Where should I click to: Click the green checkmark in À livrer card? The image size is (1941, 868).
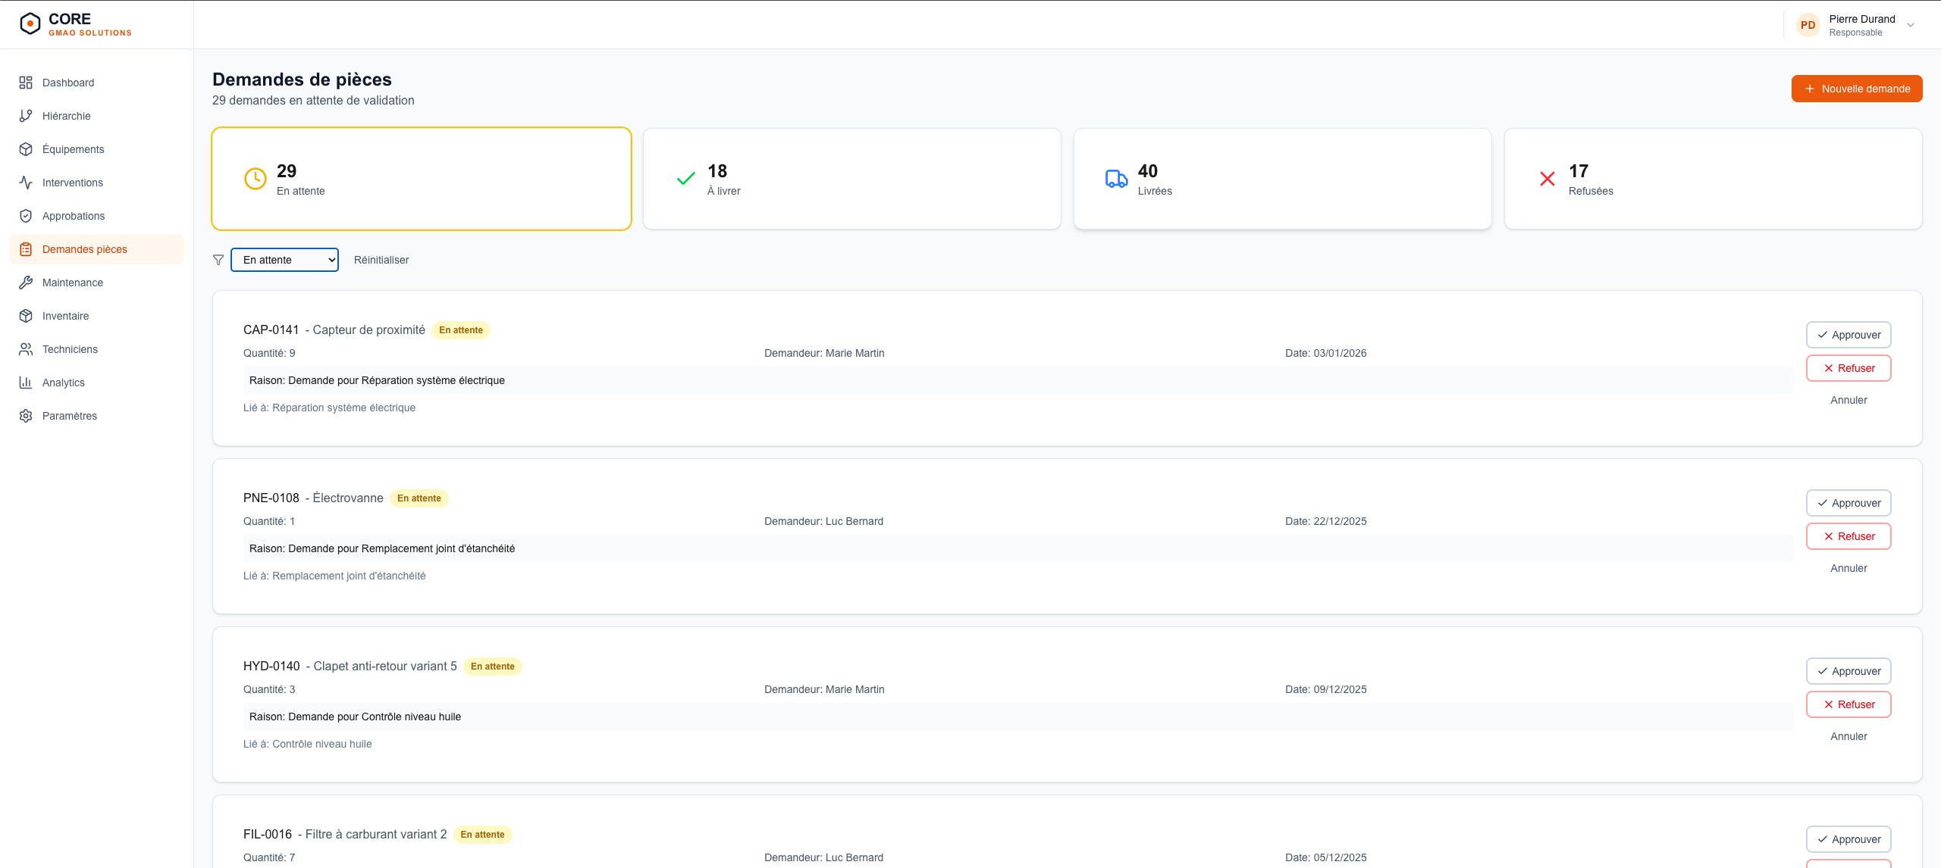point(686,179)
